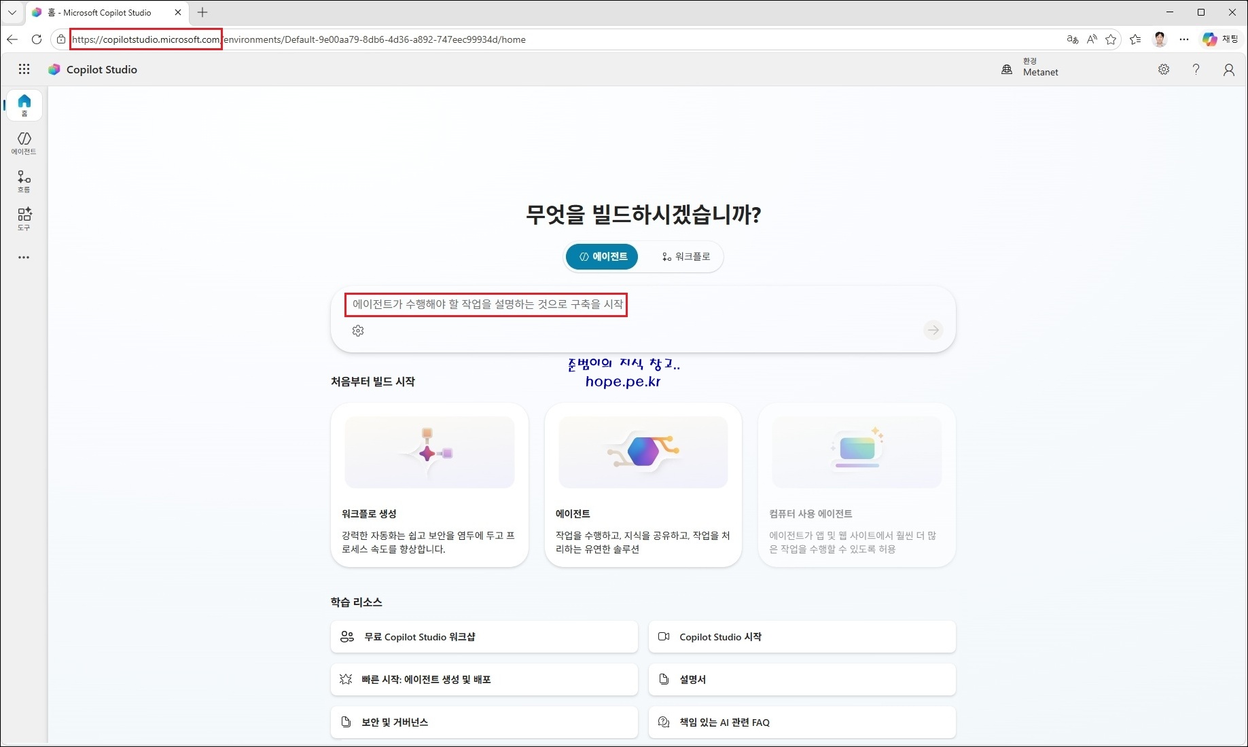Screen dimensions: 1248x747
Task: Open a new browser tab
Action: pyautogui.click(x=202, y=12)
